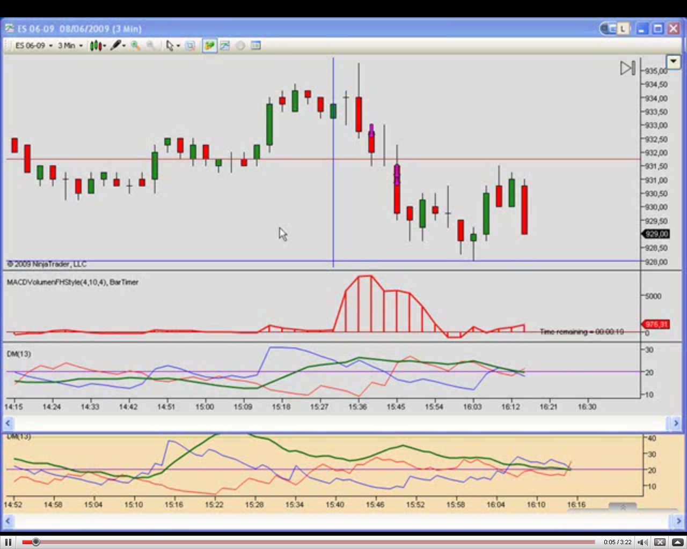Click the video progress slider knob

coord(35,542)
